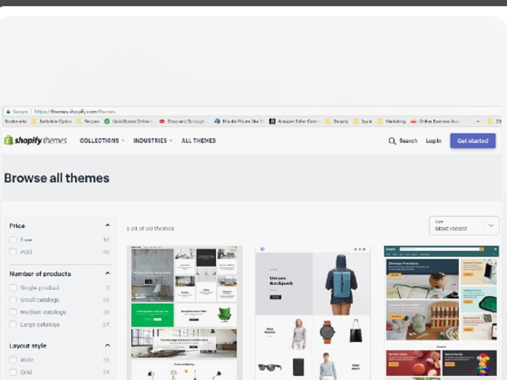The height and width of the screenshot is (380, 507).
Task: Show more bookmarks overflow arrow
Action: coord(478,122)
